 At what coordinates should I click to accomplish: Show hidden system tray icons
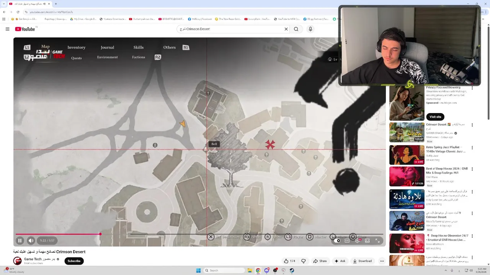[446, 270]
